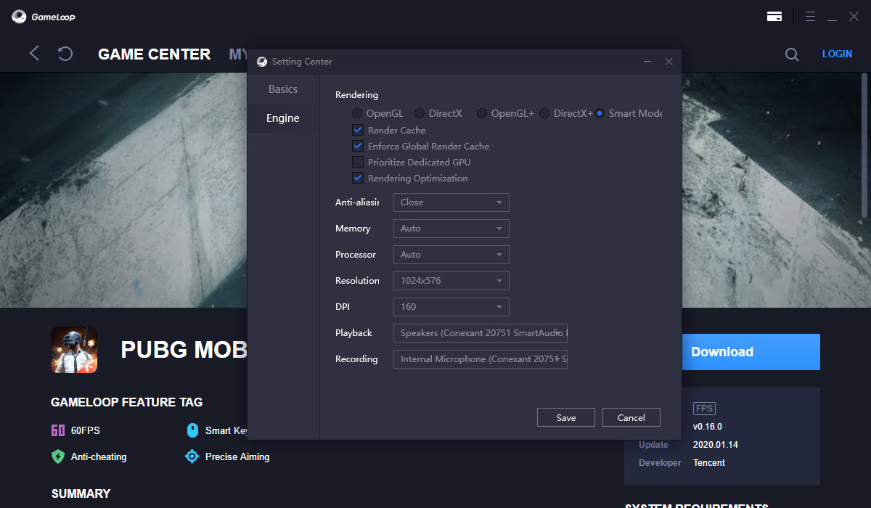
Task: Select the DirectX+ rendering option
Action: [544, 113]
